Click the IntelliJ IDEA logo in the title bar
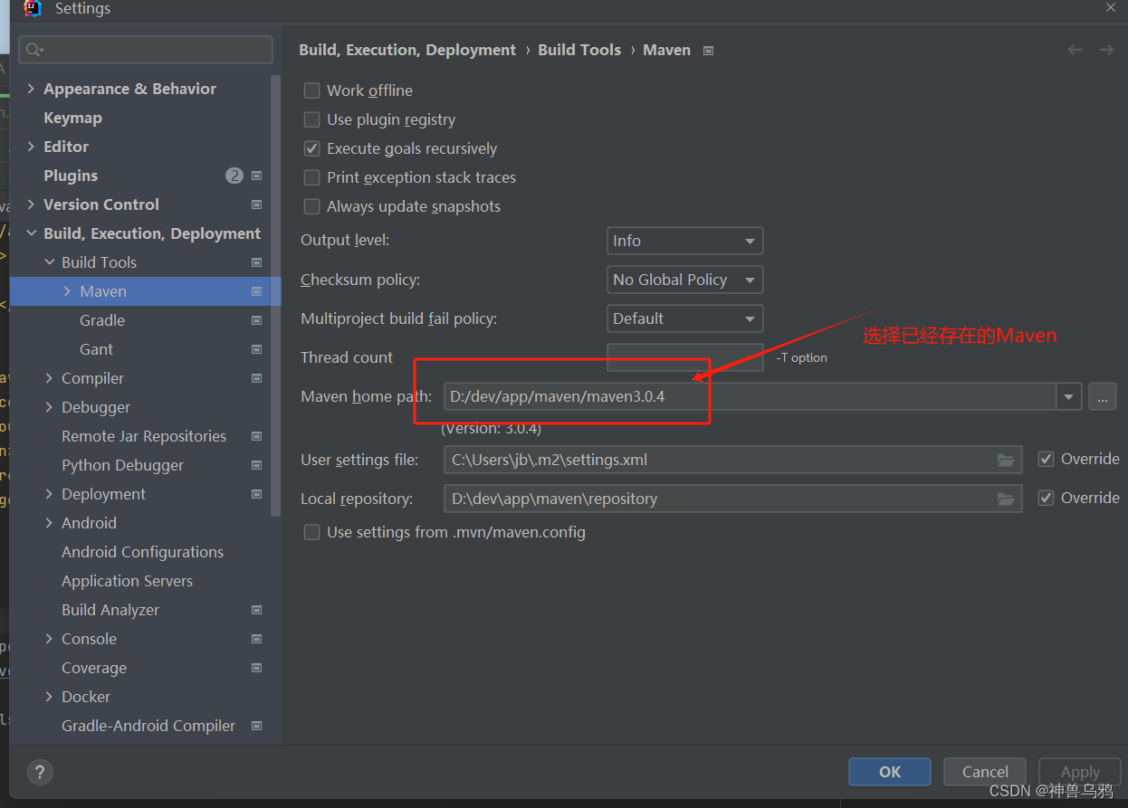 (x=32, y=8)
